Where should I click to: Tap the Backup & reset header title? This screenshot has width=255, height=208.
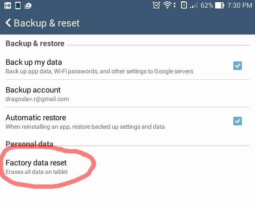pyautogui.click(x=46, y=23)
